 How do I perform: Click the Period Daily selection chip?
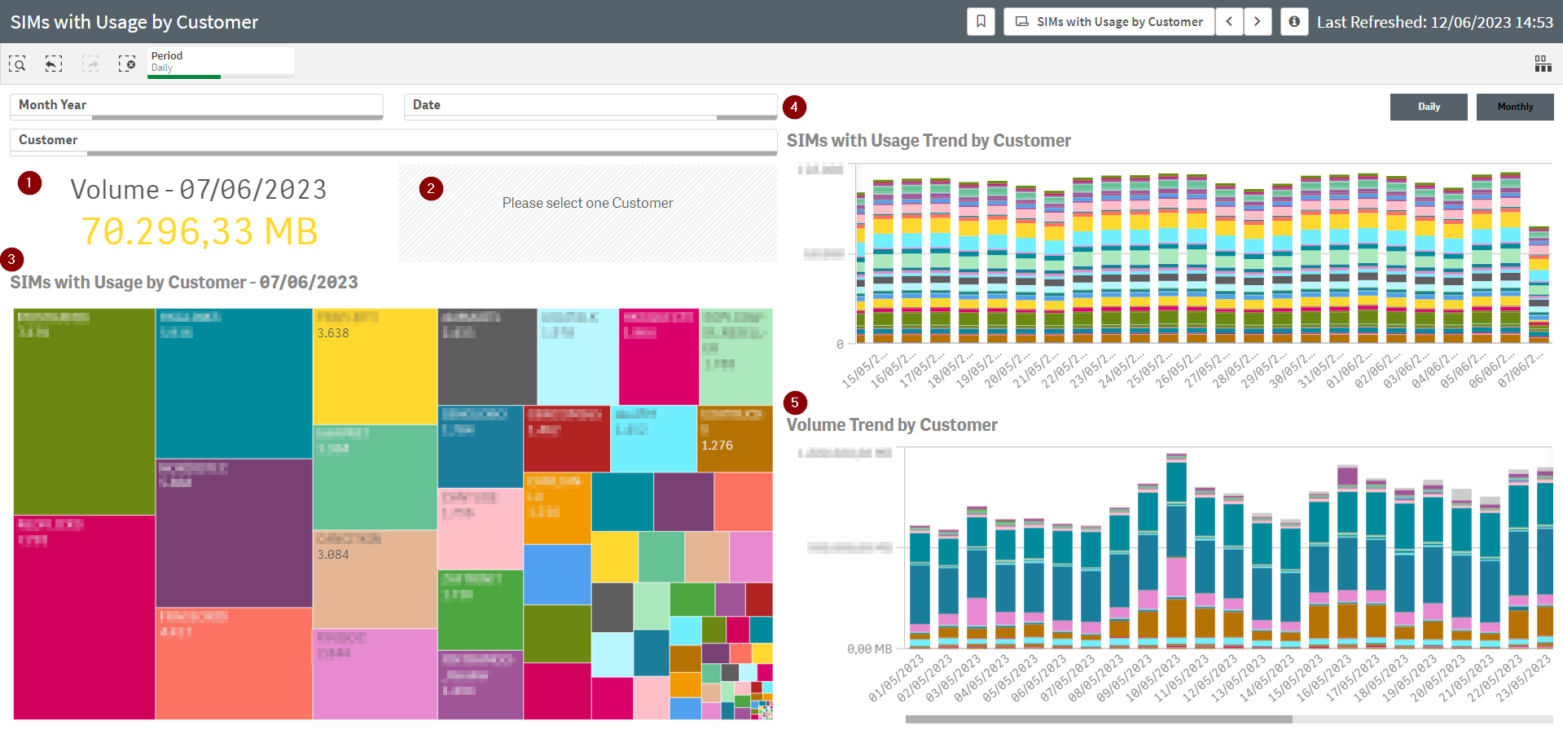point(220,62)
